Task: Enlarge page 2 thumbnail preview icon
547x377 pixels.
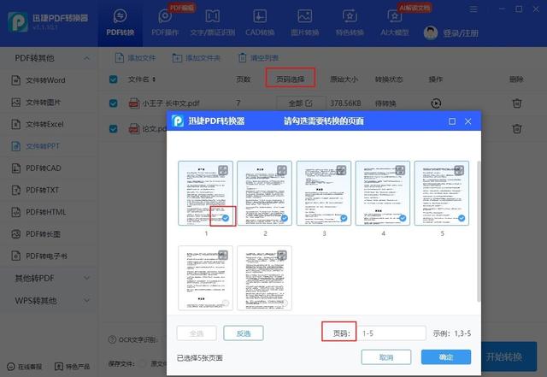Action: click(282, 170)
